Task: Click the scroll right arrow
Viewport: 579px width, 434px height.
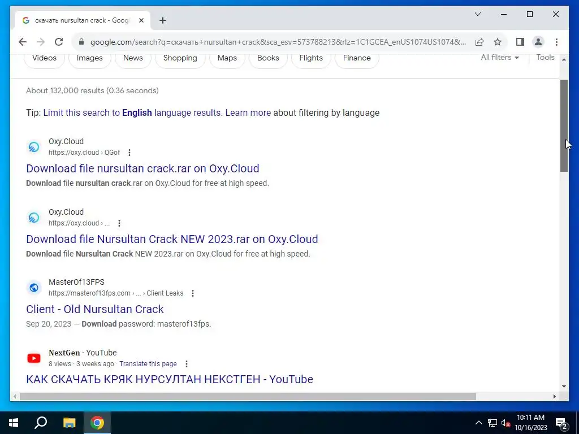Action: click(x=554, y=396)
